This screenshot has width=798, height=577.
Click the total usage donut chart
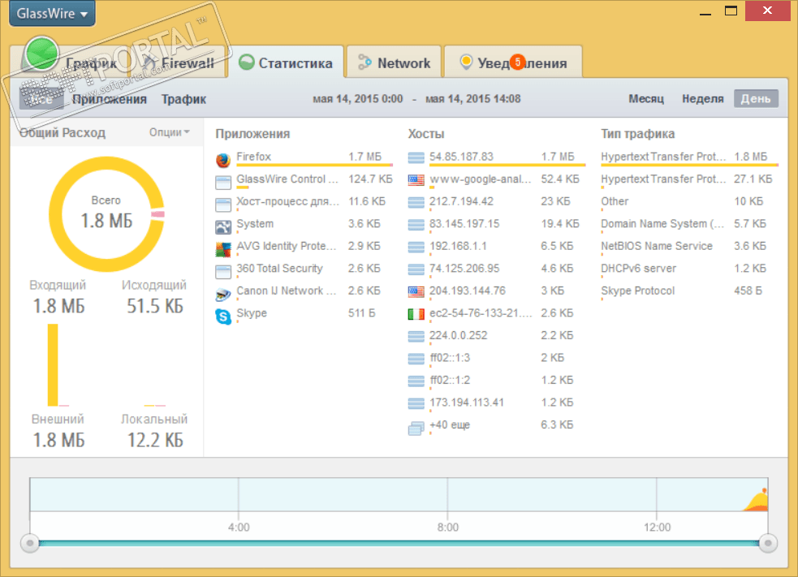coord(107,214)
